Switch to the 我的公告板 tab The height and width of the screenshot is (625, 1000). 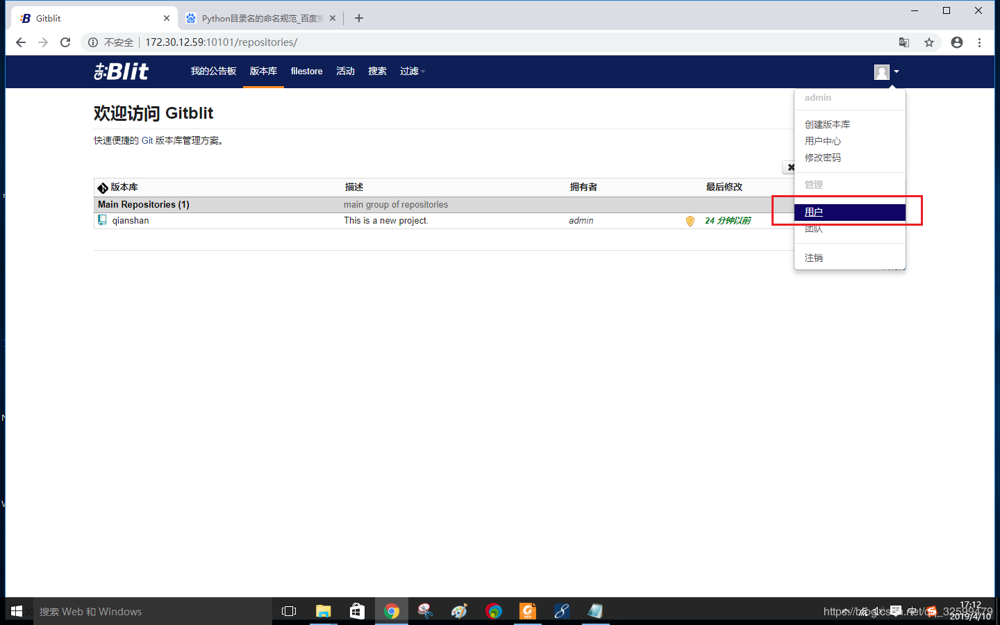tap(213, 71)
